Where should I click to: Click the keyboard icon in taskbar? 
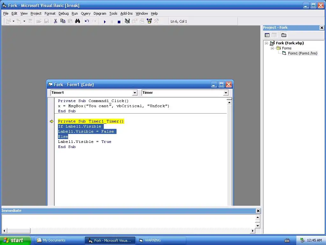287,241
